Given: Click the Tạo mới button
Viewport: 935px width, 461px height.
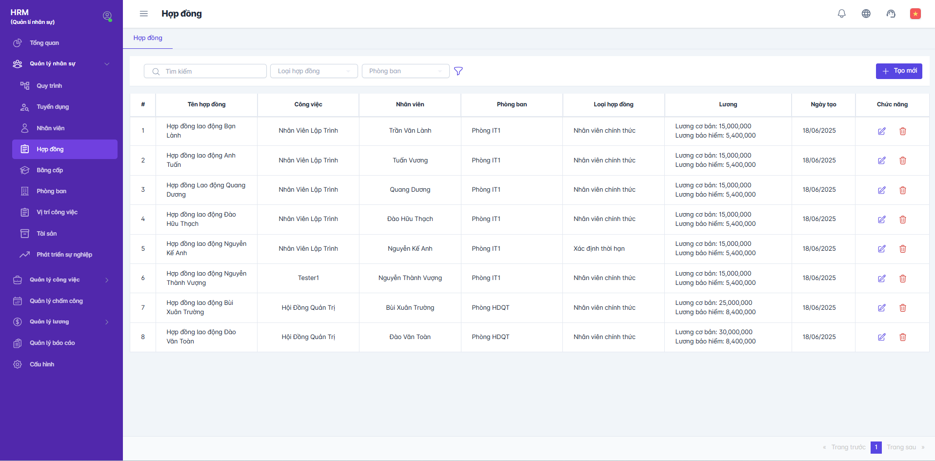Looking at the screenshot, I should [898, 71].
